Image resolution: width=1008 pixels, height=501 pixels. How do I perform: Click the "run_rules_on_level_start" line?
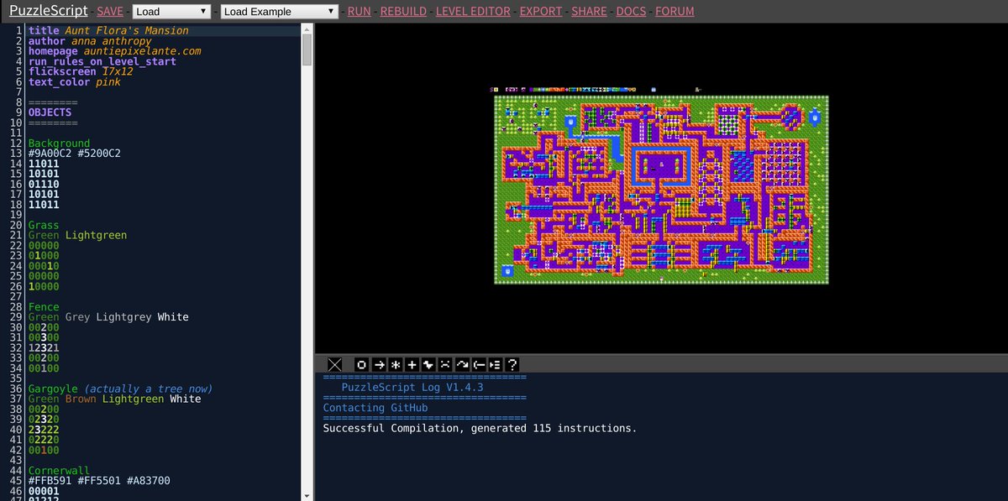pos(102,61)
